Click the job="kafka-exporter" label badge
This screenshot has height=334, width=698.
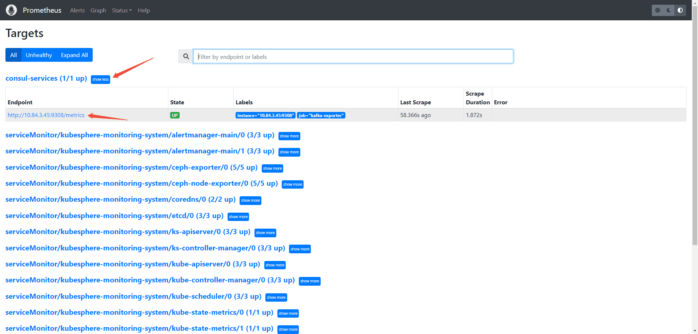coord(321,115)
